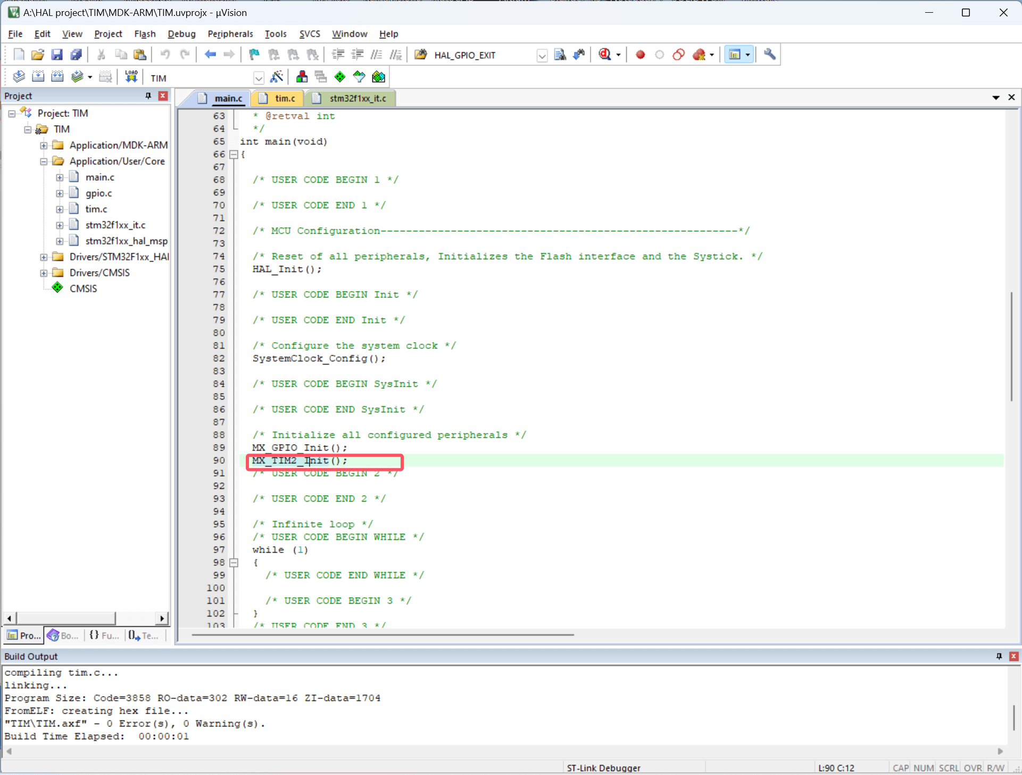Click the Manage Run-Time Environment green diamond icon
This screenshot has height=775, width=1022.
[340, 77]
